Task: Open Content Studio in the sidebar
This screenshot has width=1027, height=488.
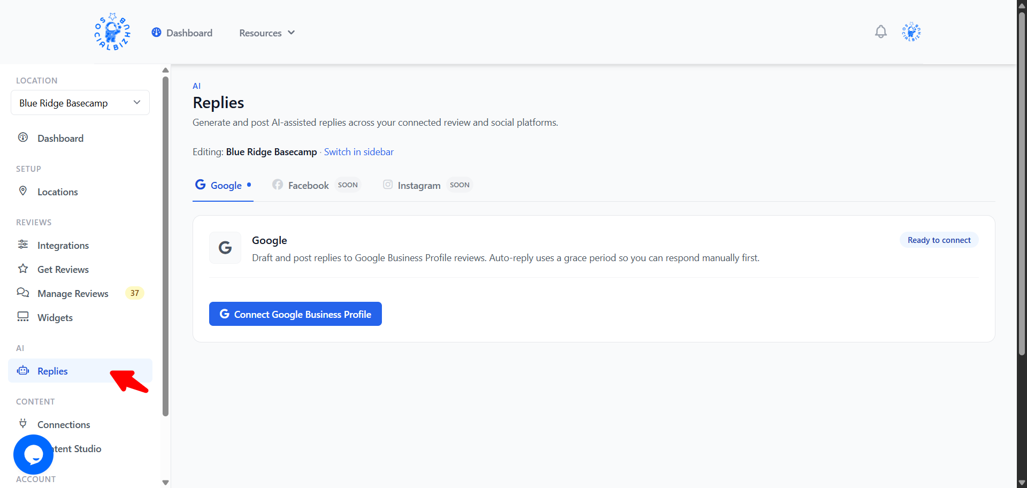Action: click(x=80, y=448)
